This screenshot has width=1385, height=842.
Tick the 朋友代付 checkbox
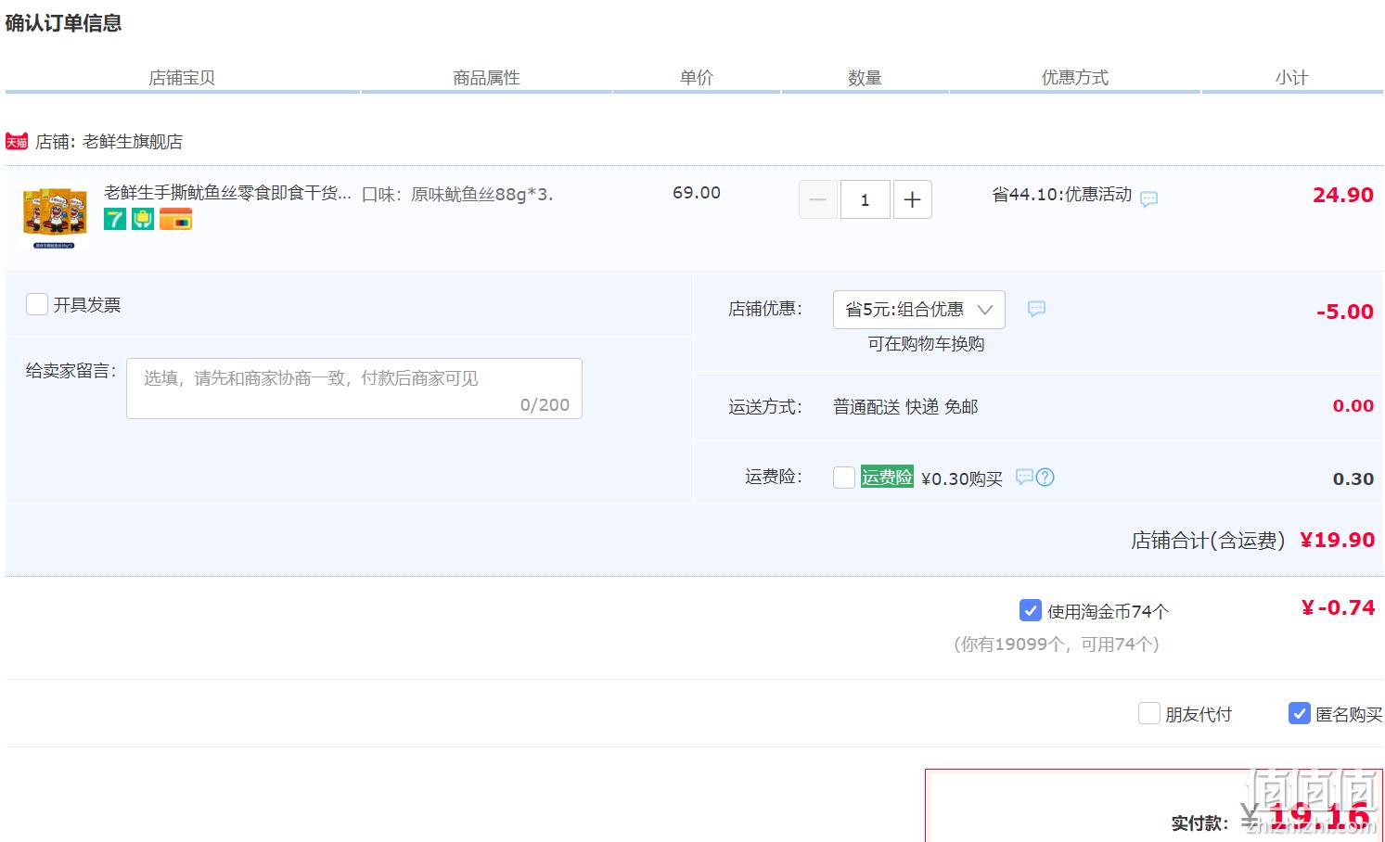pos(1149,713)
